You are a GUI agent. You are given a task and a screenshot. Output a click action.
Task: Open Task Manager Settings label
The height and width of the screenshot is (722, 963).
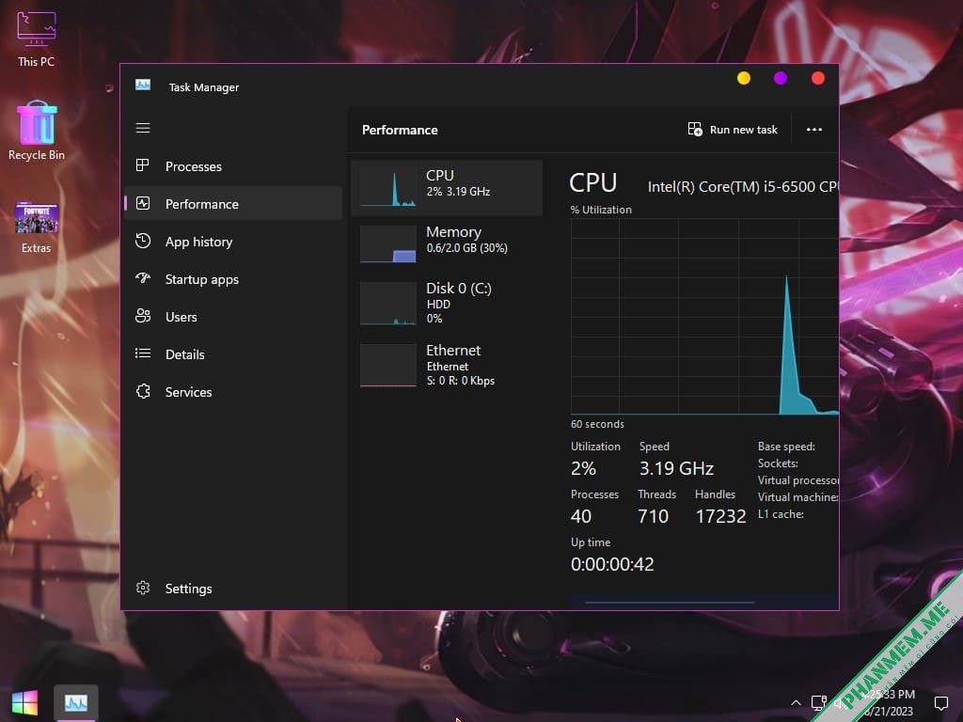click(188, 589)
